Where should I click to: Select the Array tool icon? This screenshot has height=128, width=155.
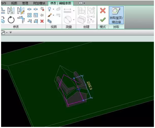pyautogui.click(x=29, y=15)
